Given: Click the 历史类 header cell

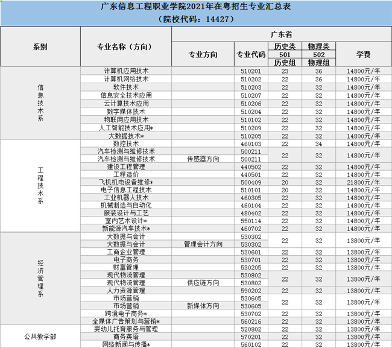Looking at the screenshot, I should pos(285,46).
